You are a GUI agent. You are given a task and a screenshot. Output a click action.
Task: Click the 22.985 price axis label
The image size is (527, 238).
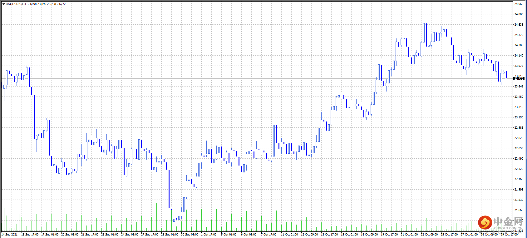point(519,128)
